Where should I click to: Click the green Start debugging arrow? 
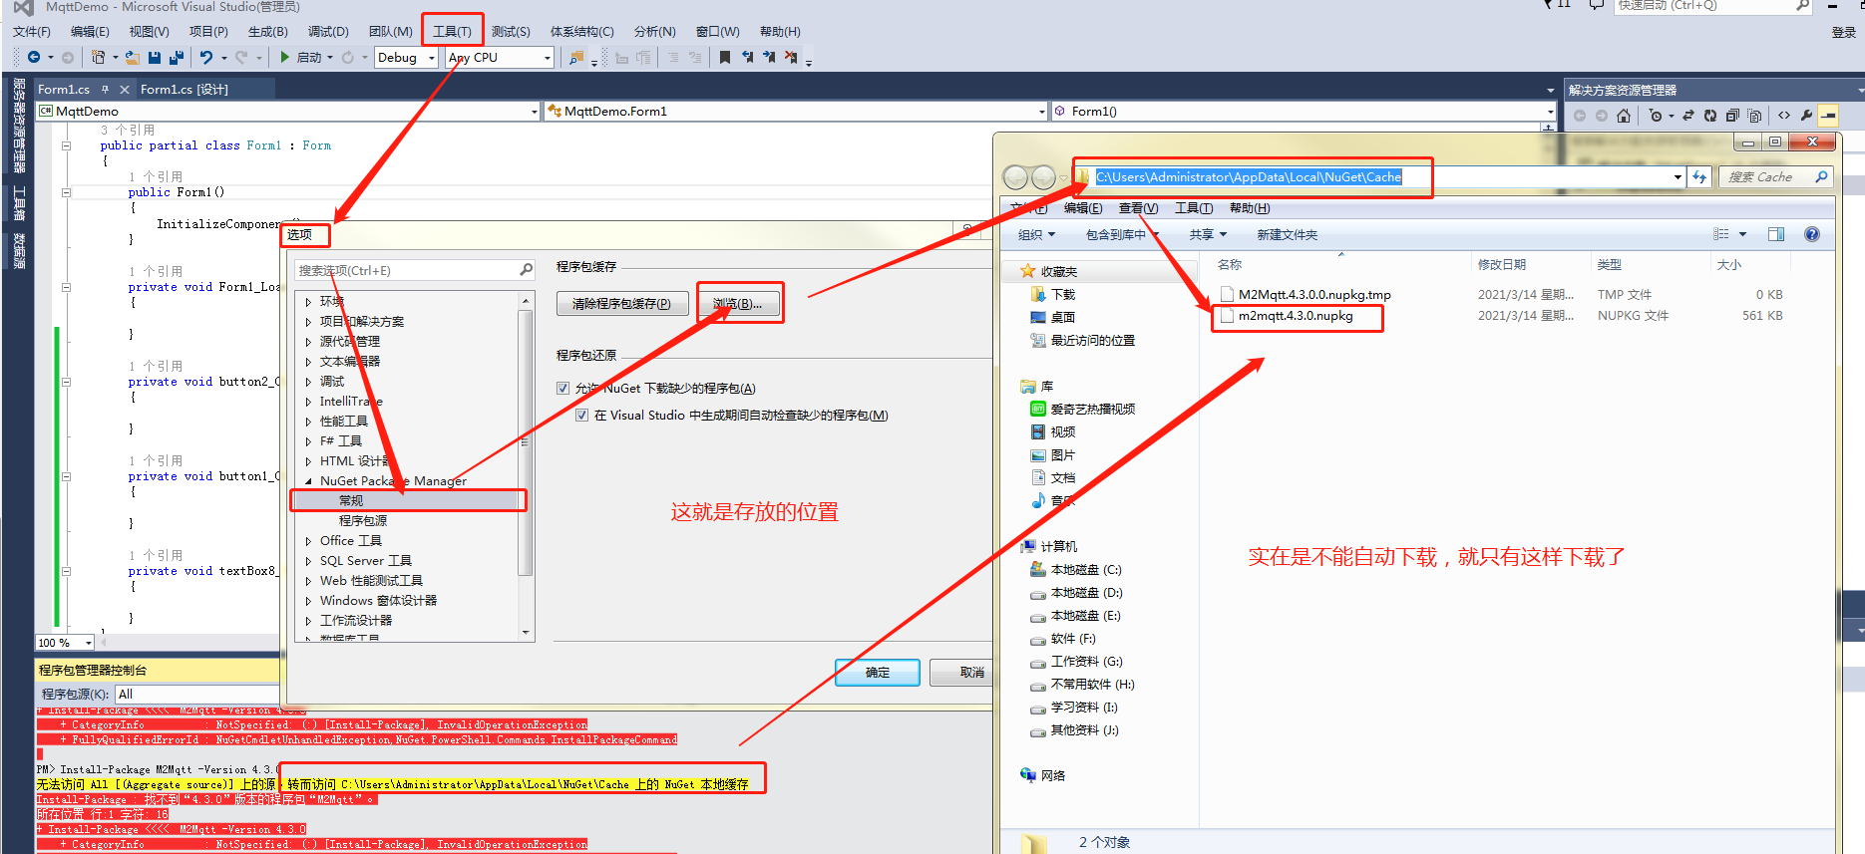coord(285,57)
